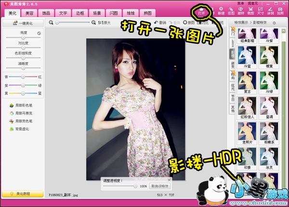Open an image with the 打开 toolbar icon
289x207 pixels.
point(202,11)
